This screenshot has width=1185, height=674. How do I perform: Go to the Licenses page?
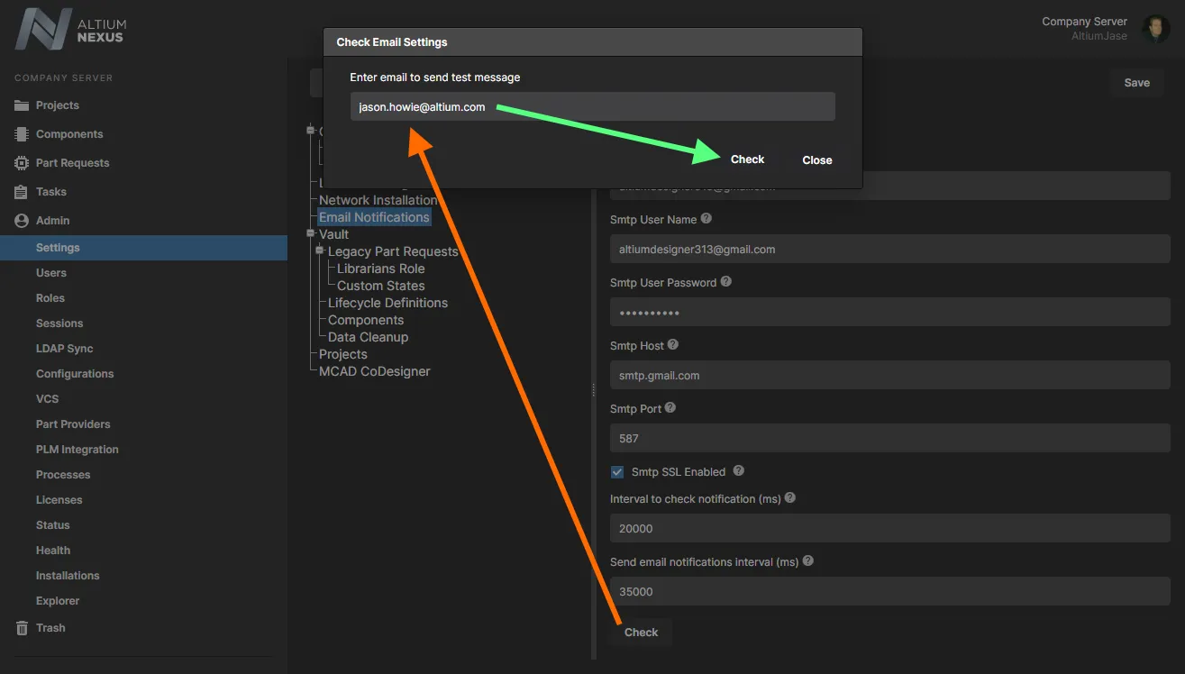click(59, 500)
